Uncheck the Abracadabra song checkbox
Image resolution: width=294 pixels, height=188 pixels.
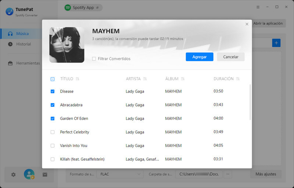(53, 105)
